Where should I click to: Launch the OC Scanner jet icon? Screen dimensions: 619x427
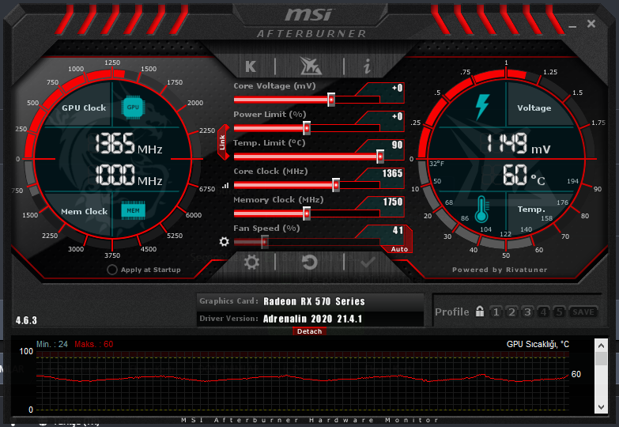point(310,66)
